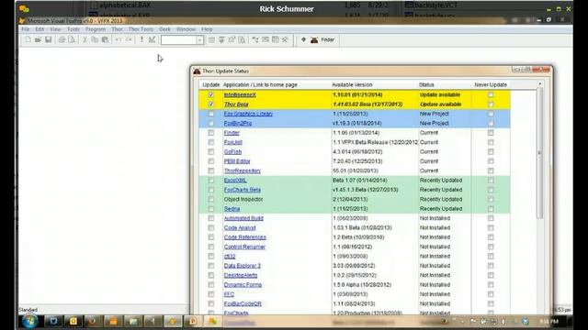This screenshot has width=588, height=330.
Task: Open the Outlook taskbar icon
Action: (x=73, y=321)
